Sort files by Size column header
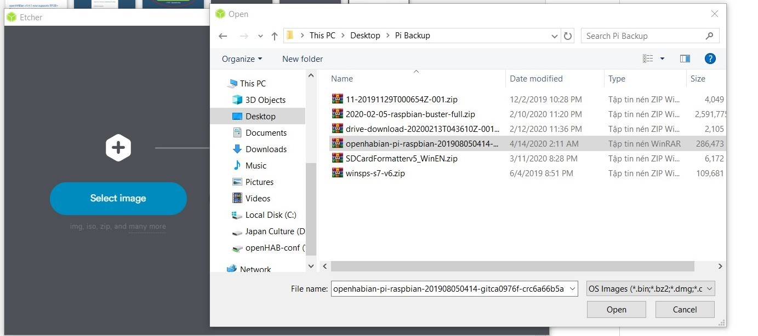The image size is (758, 336). [698, 78]
